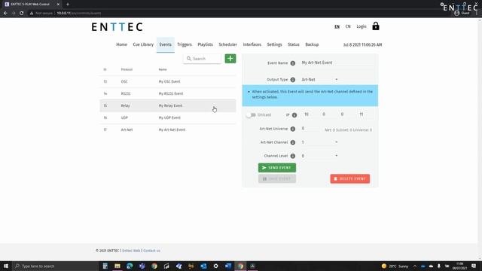Open the Scheduler tab
The height and width of the screenshot is (271, 482).
[x=227, y=44]
